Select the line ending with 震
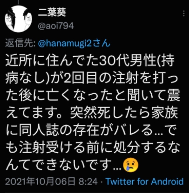 coord(93,95)
